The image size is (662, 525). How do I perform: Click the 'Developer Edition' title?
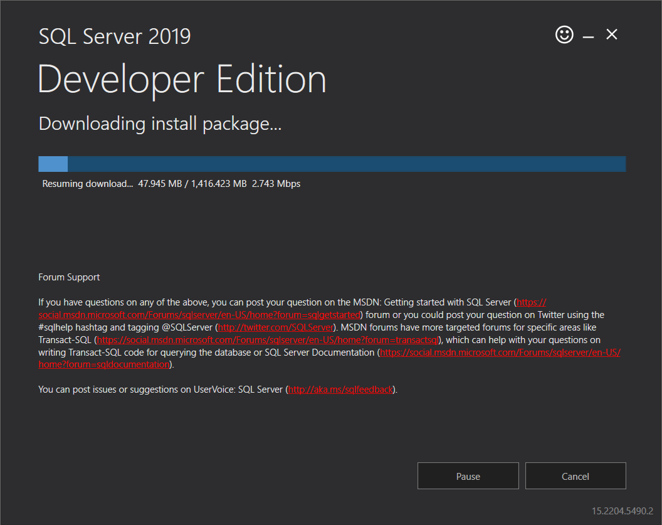(182, 80)
